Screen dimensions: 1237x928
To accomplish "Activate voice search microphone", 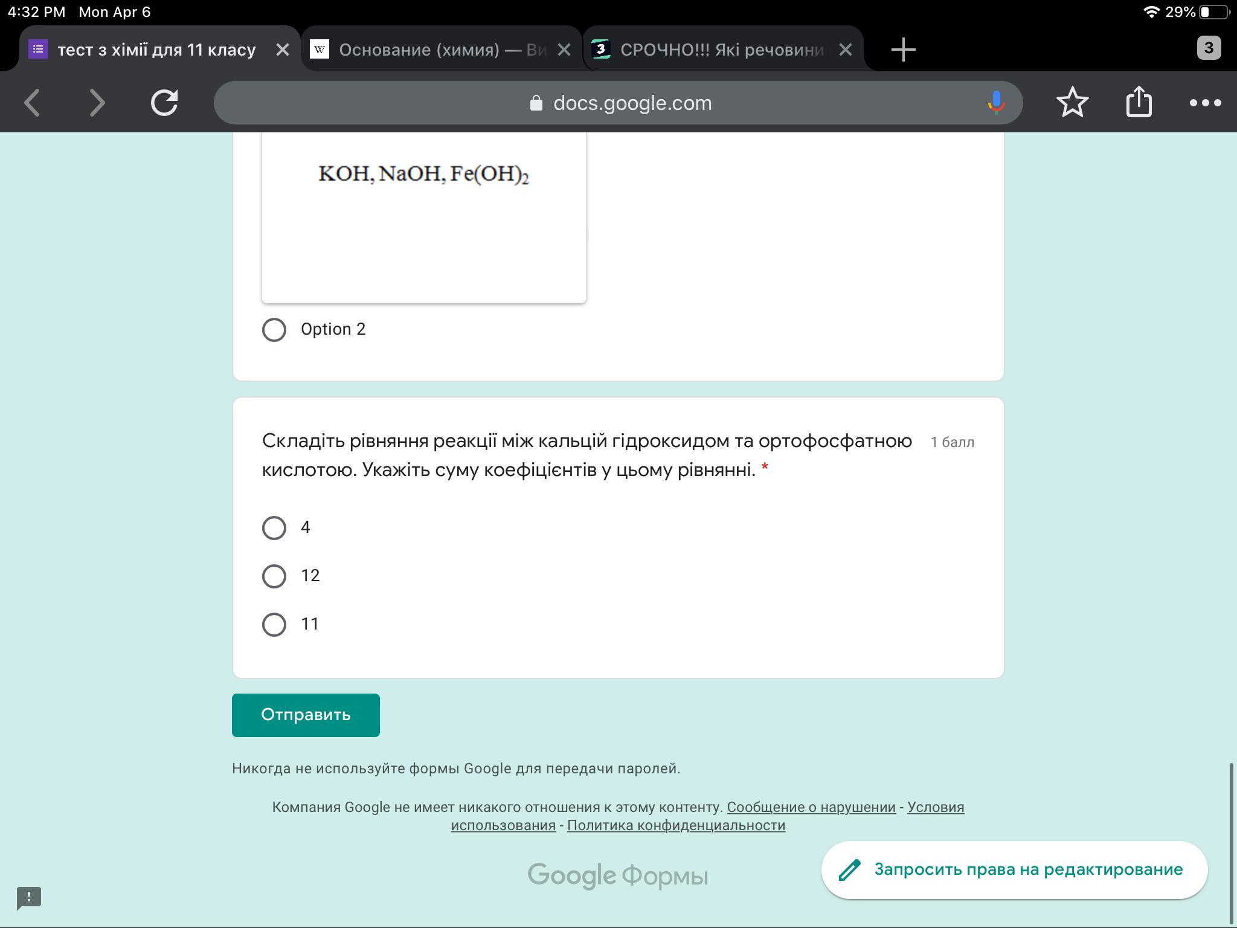I will 995,103.
